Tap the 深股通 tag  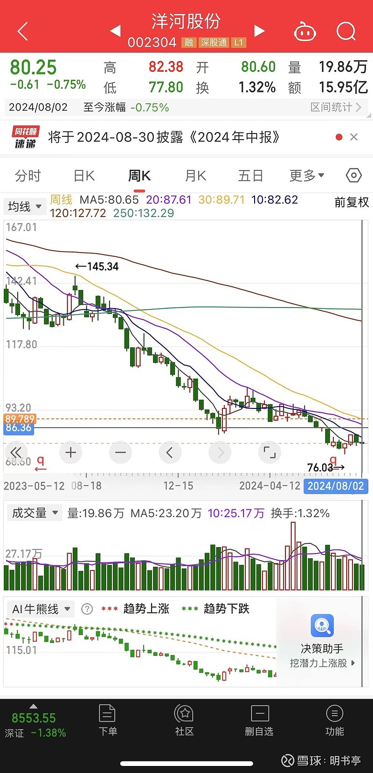(214, 42)
